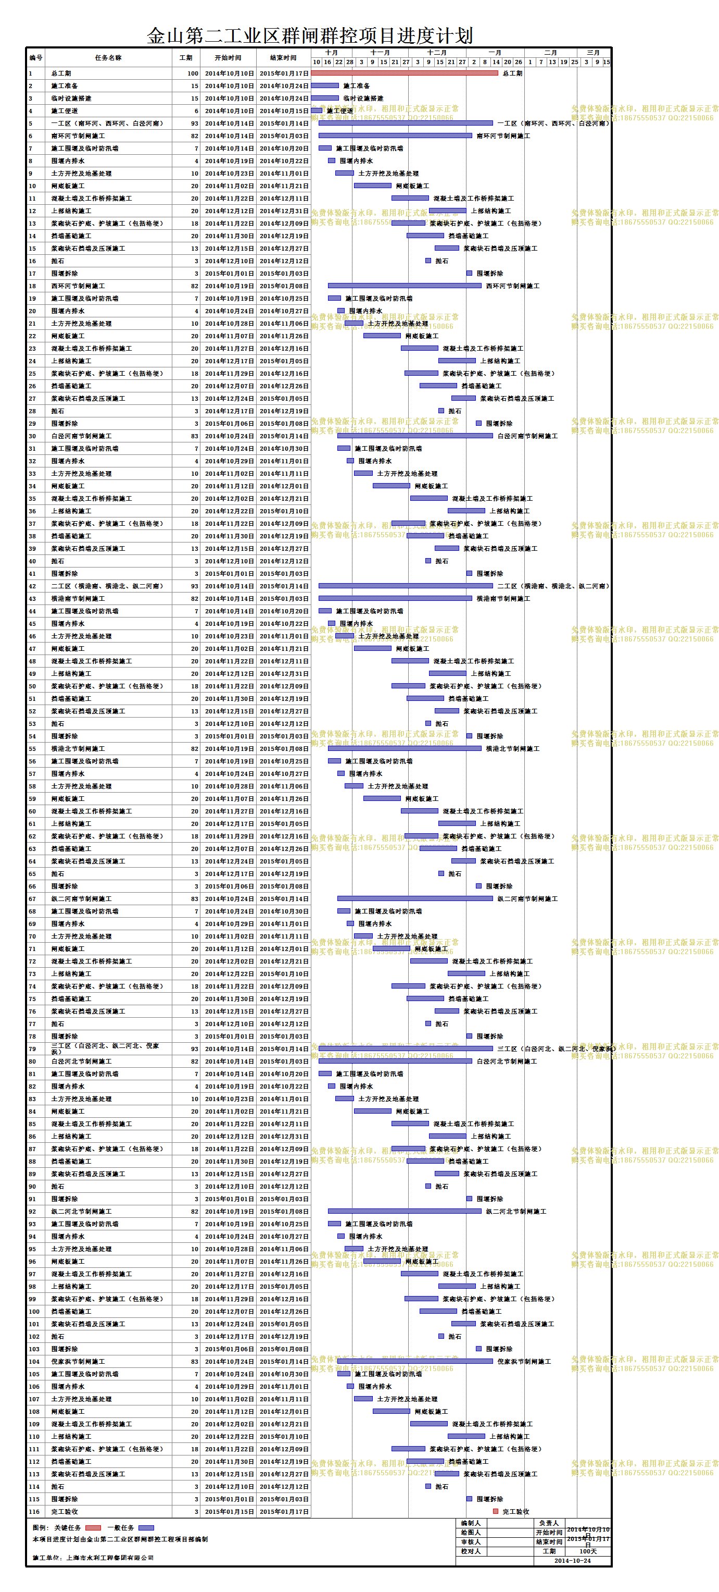The image size is (719, 1592).
Task: Select the red 完工验收 marker in row 116
Action: pos(496,1512)
